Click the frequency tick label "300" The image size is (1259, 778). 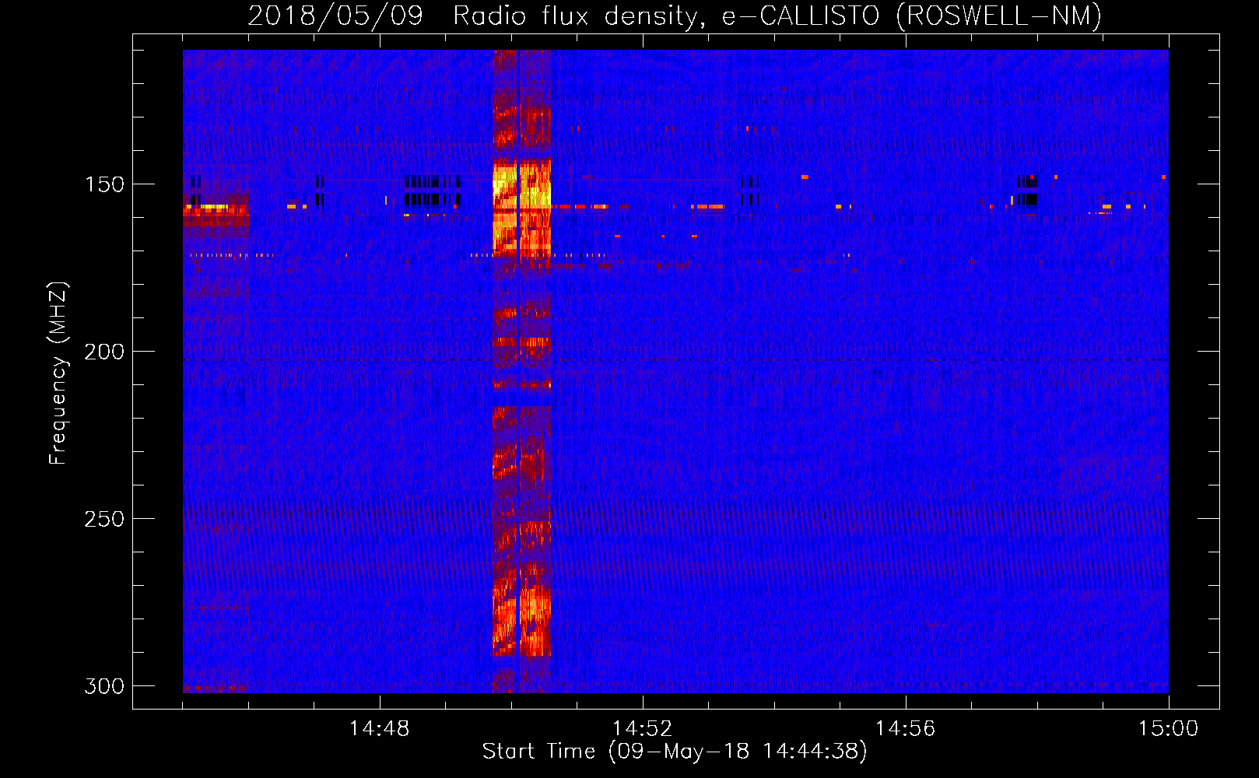104,686
